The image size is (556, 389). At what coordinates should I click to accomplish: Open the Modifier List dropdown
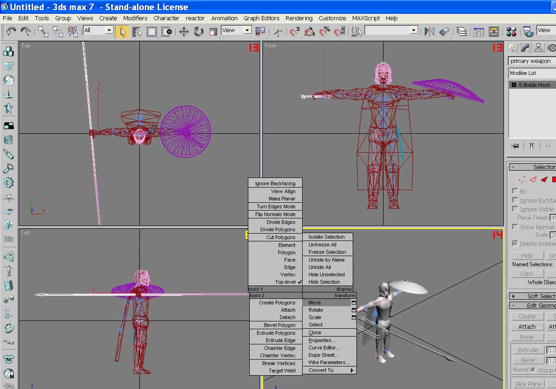pyautogui.click(x=532, y=73)
